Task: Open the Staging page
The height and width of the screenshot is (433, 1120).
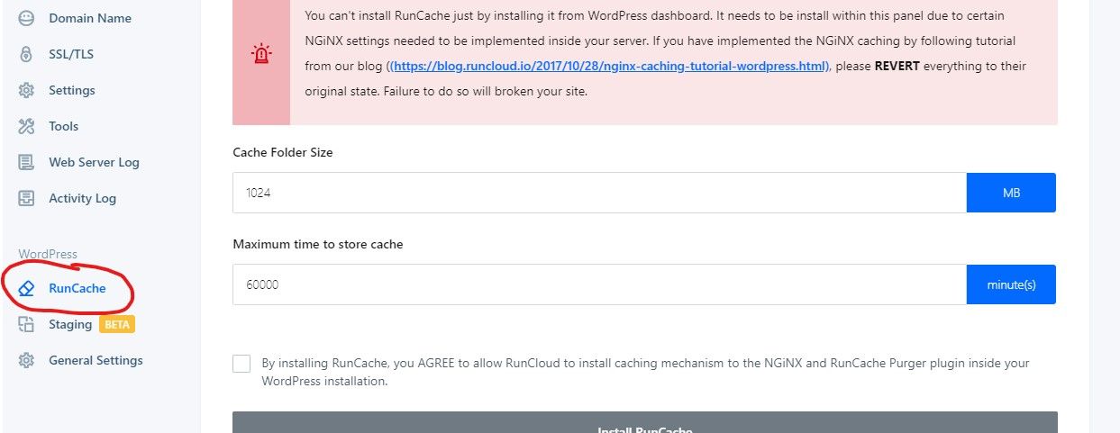Action: 70,324
